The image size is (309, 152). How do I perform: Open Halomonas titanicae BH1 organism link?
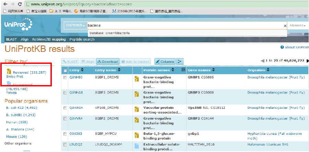click(268, 144)
